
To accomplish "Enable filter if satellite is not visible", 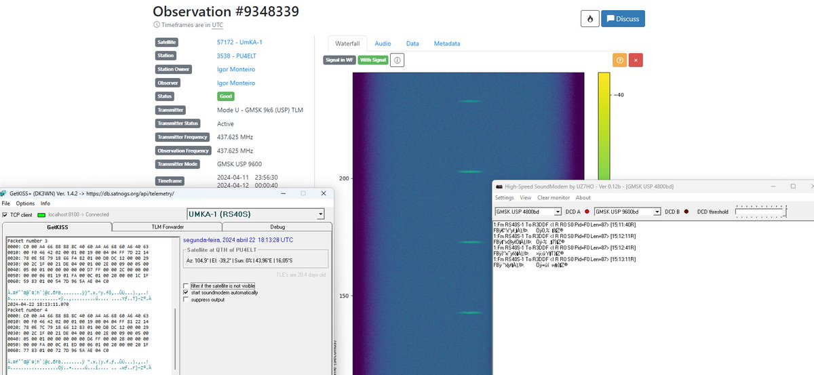I will [186, 285].
